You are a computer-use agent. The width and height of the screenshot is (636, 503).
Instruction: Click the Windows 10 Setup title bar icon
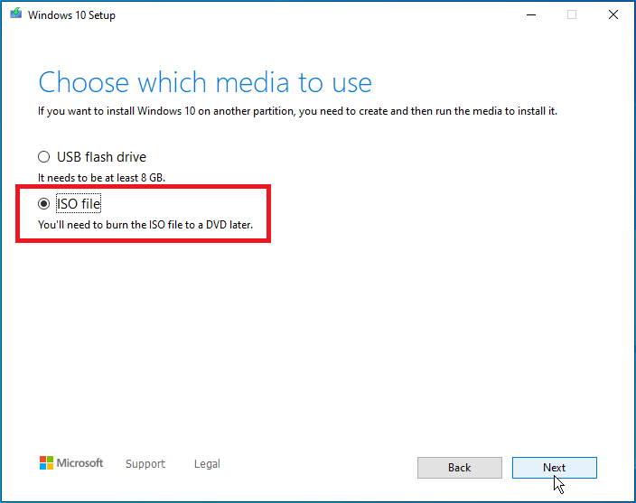16,14
